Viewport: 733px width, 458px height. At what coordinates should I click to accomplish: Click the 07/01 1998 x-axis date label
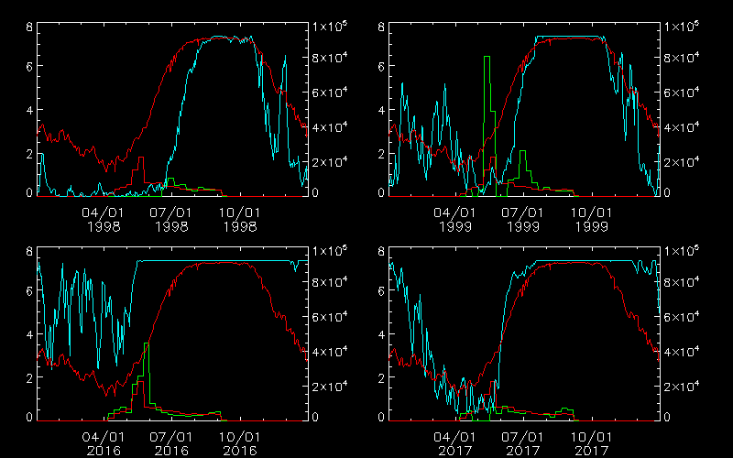(x=171, y=218)
